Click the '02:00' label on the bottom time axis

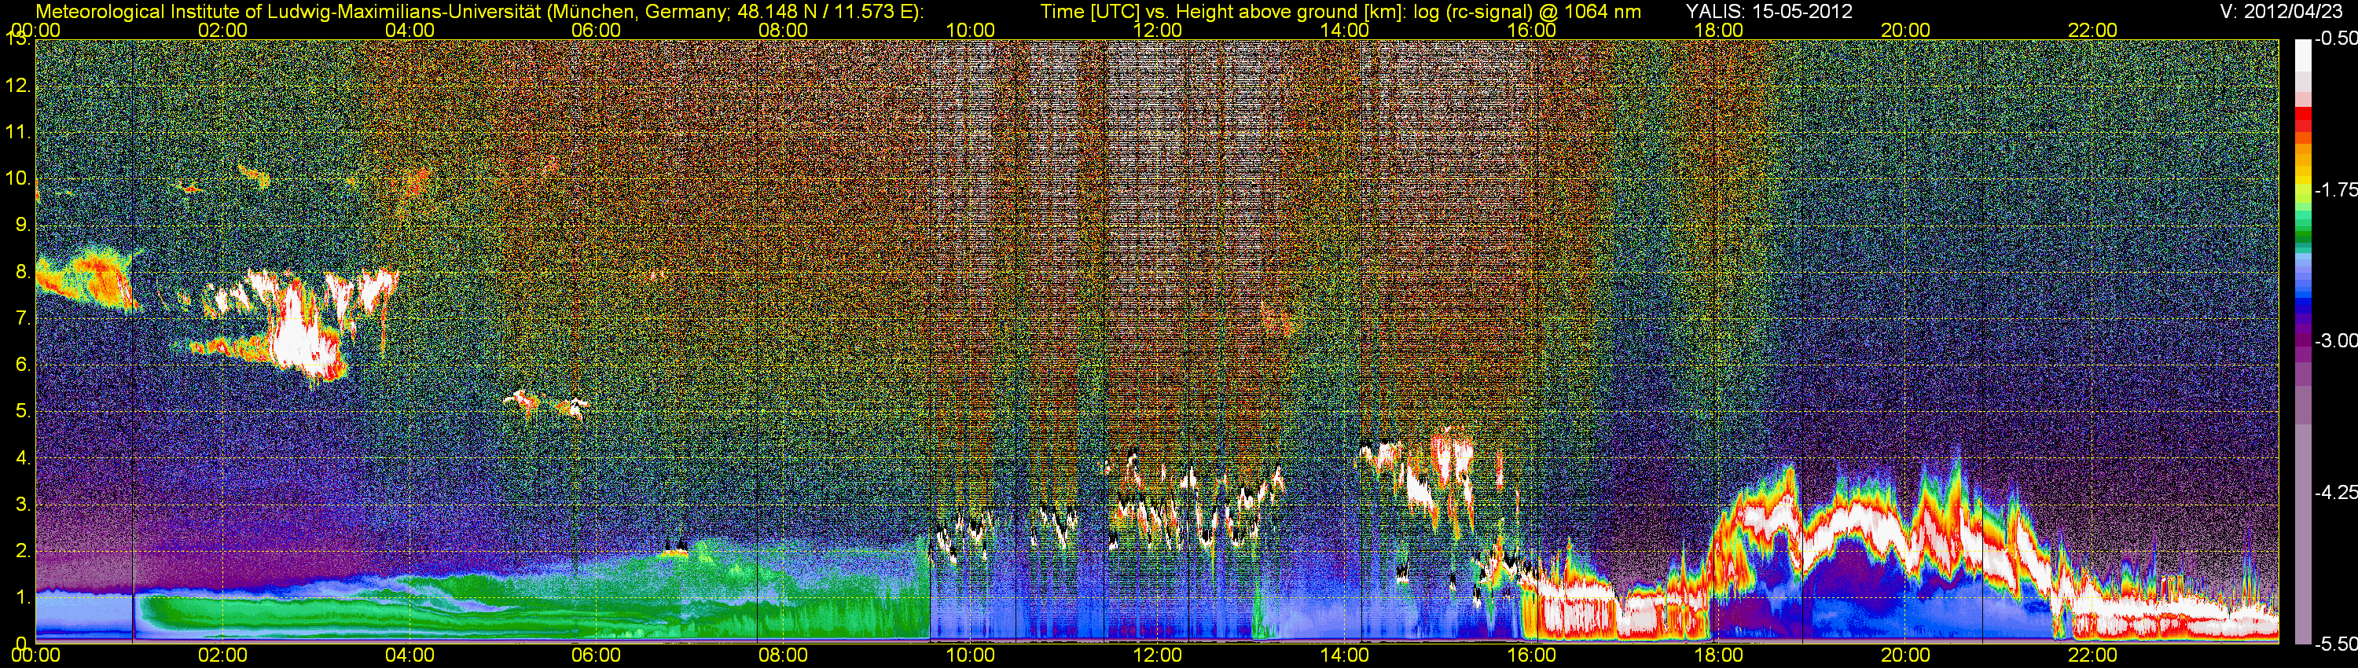[x=222, y=655]
